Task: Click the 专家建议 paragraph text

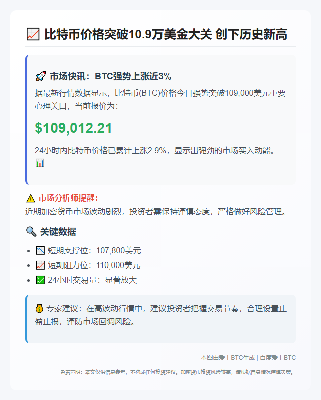Action: click(x=161, y=315)
